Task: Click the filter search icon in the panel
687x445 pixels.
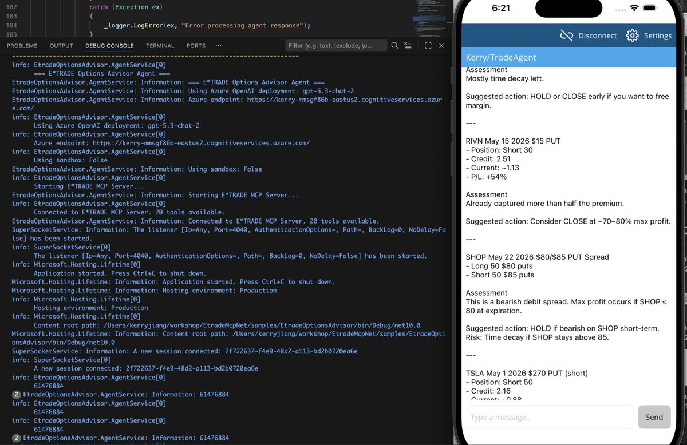Action: click(394, 46)
